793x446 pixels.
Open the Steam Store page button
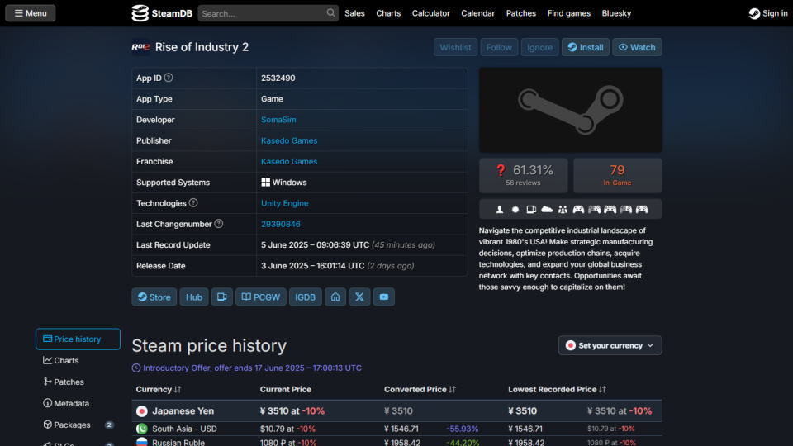pos(154,297)
